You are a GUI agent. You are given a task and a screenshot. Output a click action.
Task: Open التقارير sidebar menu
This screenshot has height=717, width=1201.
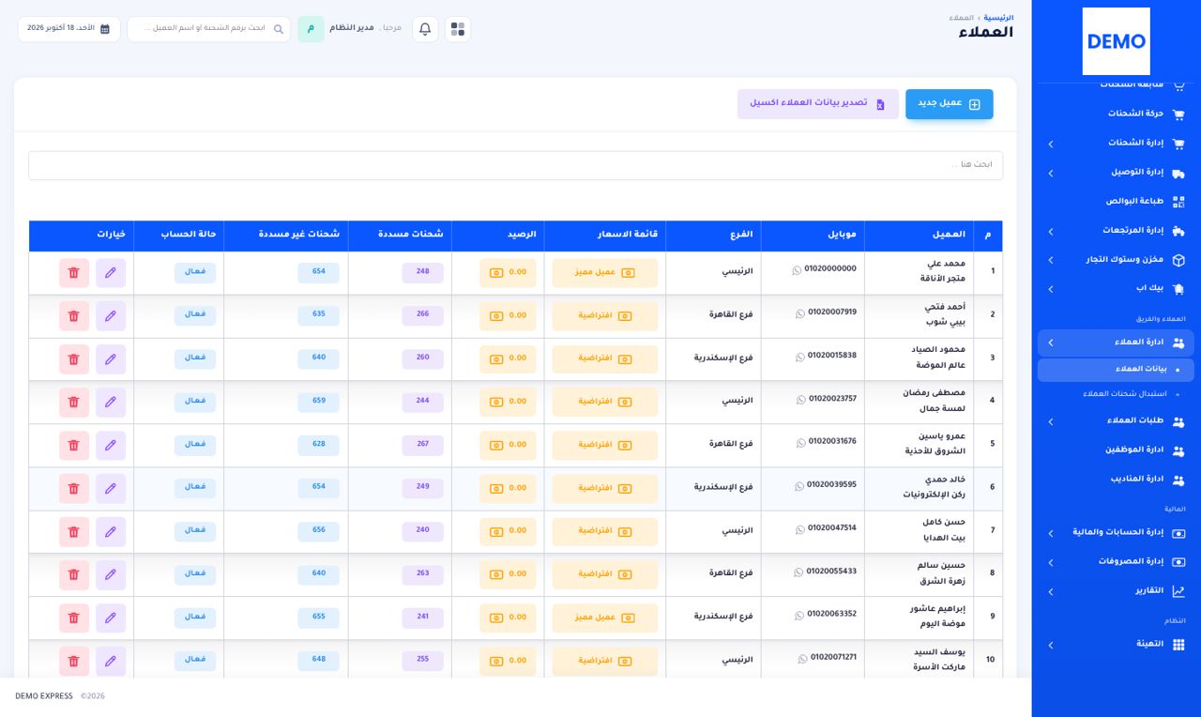(1116, 591)
